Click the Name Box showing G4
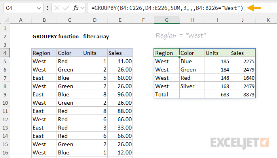 point(23,8)
